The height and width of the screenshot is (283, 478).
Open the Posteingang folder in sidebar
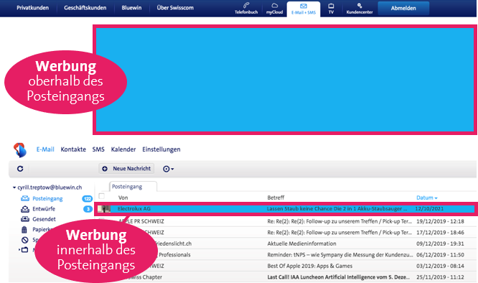click(47, 198)
